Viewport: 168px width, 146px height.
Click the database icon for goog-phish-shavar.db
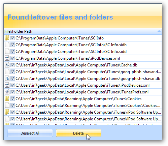(x=7, y=79)
